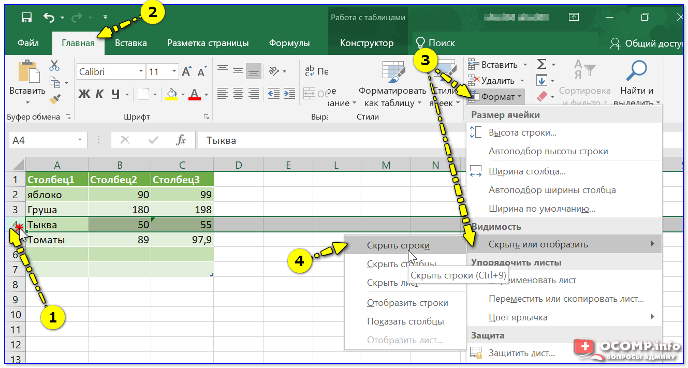Switch to the Разметка страницы tab
The width and height of the screenshot is (688, 368).
click(x=208, y=43)
